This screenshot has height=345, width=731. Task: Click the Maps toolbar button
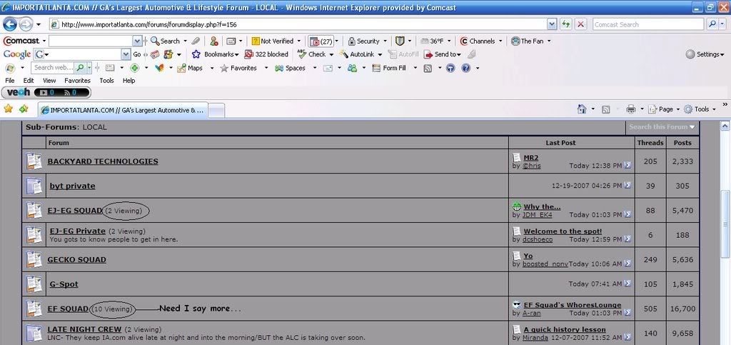pyautogui.click(x=190, y=68)
